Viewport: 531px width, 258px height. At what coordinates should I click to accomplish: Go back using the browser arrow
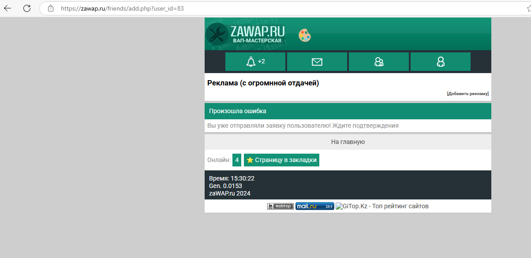pos(7,8)
